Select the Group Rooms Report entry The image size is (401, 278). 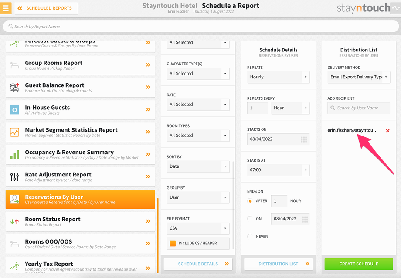click(80, 65)
